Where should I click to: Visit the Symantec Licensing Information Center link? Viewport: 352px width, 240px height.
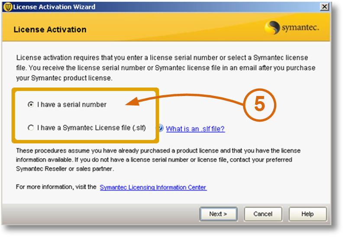pos(153,187)
